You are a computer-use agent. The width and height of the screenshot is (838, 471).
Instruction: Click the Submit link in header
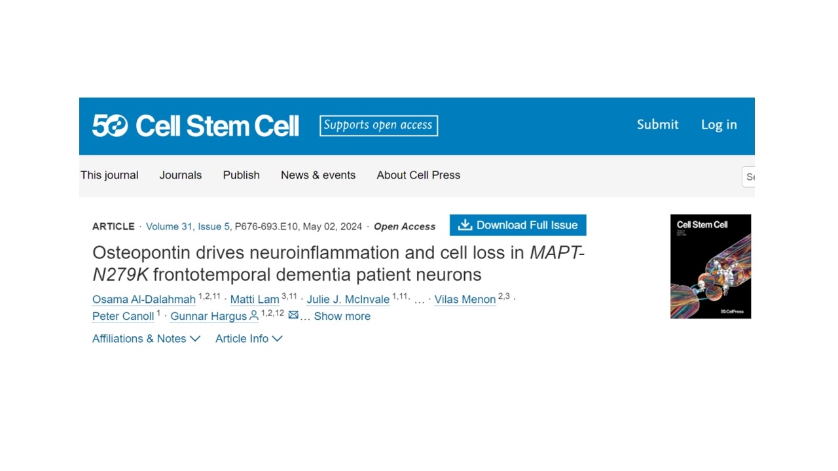coord(657,124)
